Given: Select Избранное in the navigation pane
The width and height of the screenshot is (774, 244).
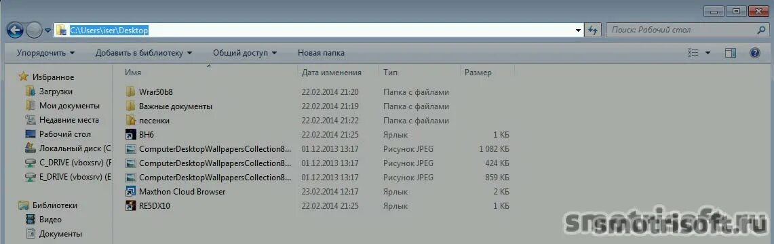Looking at the screenshot, I should coord(54,77).
